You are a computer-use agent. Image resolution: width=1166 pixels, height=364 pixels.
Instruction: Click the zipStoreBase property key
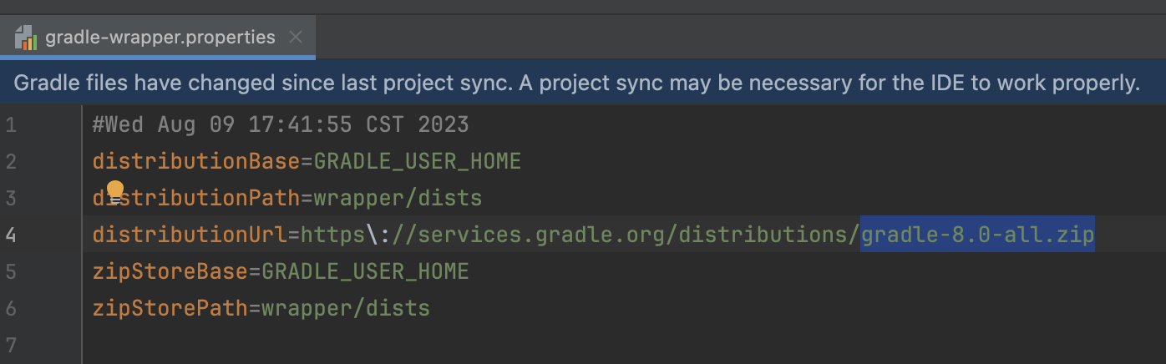click(x=170, y=271)
